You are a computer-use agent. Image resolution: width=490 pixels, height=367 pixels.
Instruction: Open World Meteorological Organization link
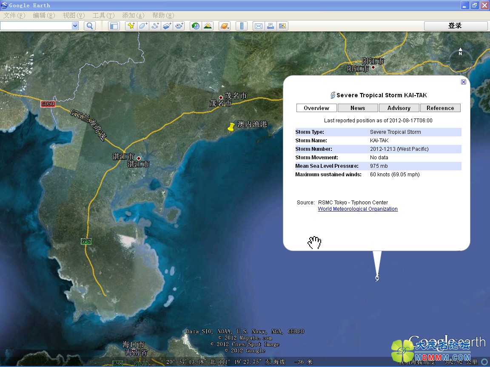click(358, 209)
